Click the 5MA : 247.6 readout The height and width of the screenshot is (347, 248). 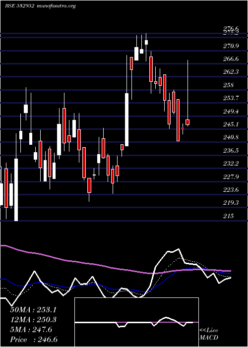click(x=31, y=330)
